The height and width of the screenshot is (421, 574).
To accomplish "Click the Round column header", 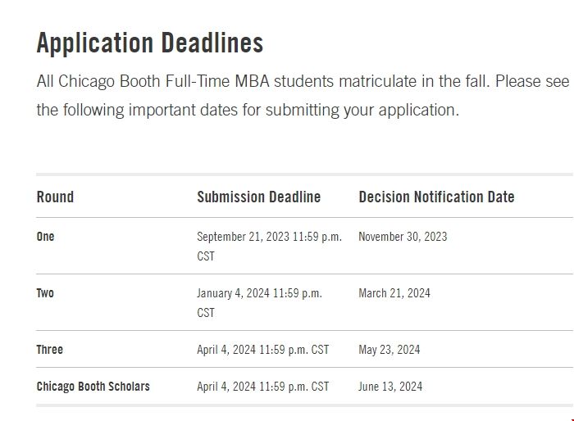I will coord(55,197).
